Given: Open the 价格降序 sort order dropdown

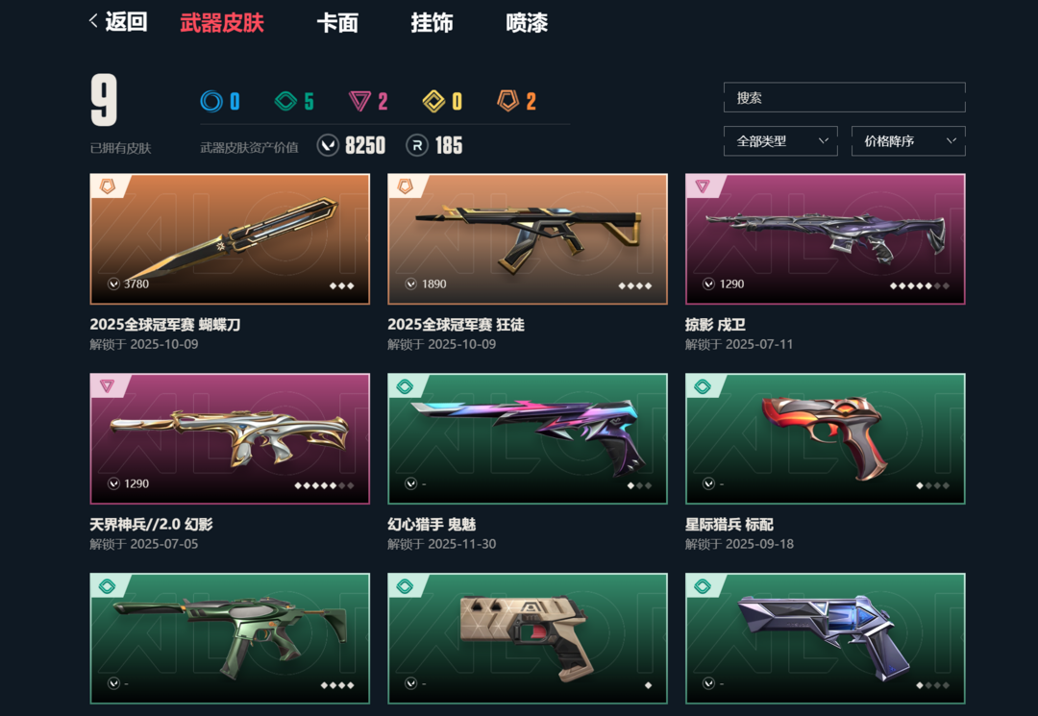Looking at the screenshot, I should (x=908, y=141).
